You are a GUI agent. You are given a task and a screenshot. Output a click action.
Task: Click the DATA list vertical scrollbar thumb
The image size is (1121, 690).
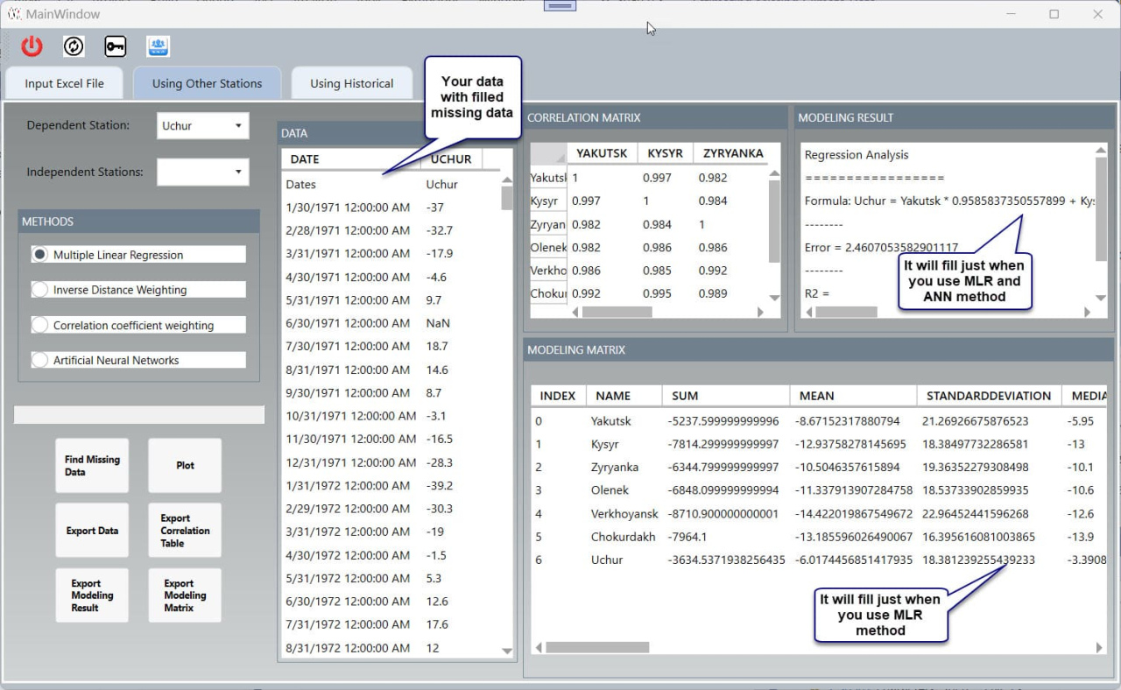[507, 198]
